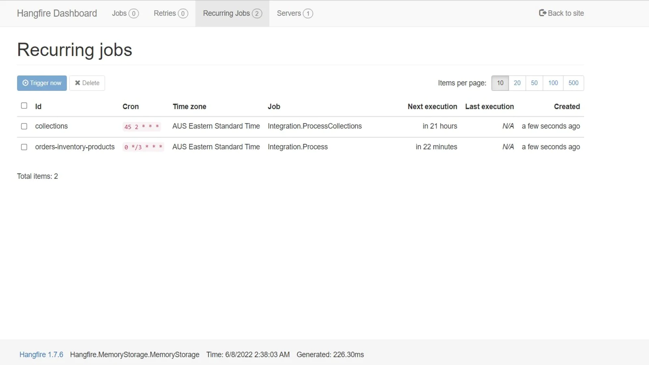Open the Hangfire Dashboard home link

coord(57,13)
